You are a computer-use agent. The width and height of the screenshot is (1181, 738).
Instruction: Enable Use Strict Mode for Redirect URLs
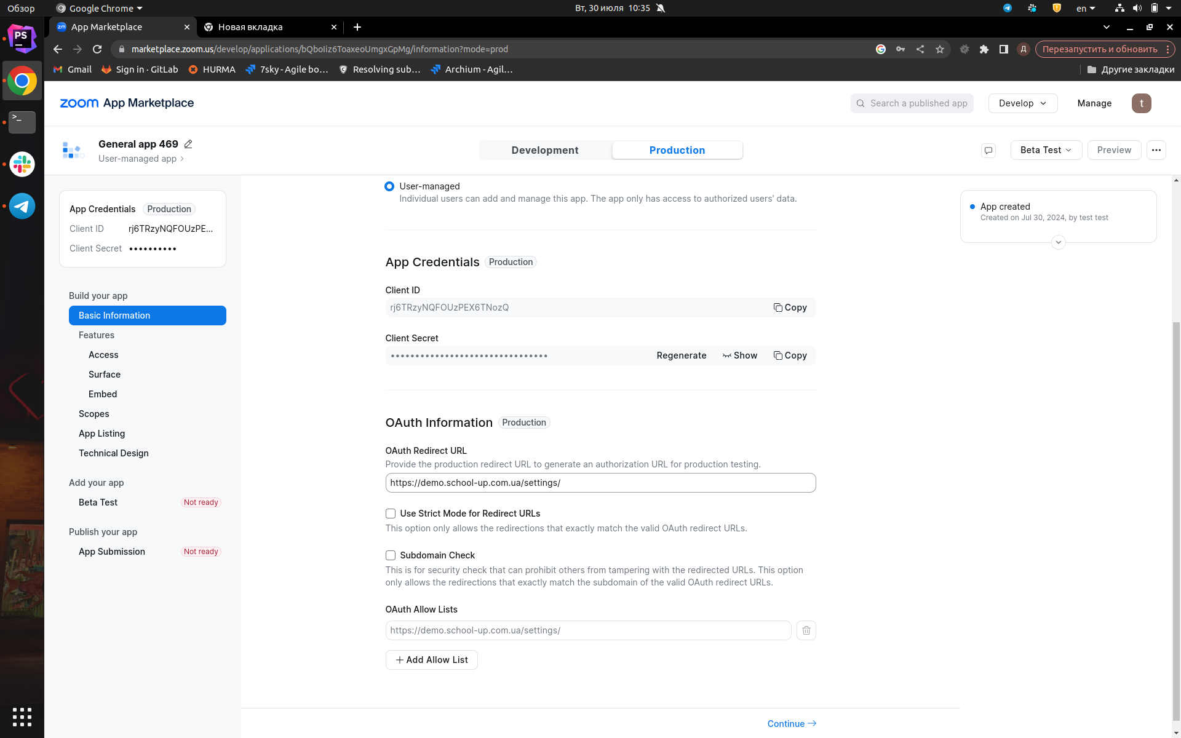coord(391,514)
